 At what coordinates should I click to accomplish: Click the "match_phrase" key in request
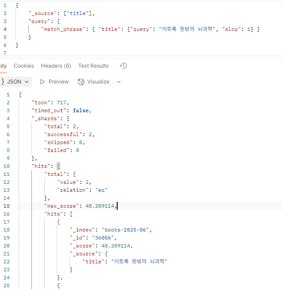point(63,29)
